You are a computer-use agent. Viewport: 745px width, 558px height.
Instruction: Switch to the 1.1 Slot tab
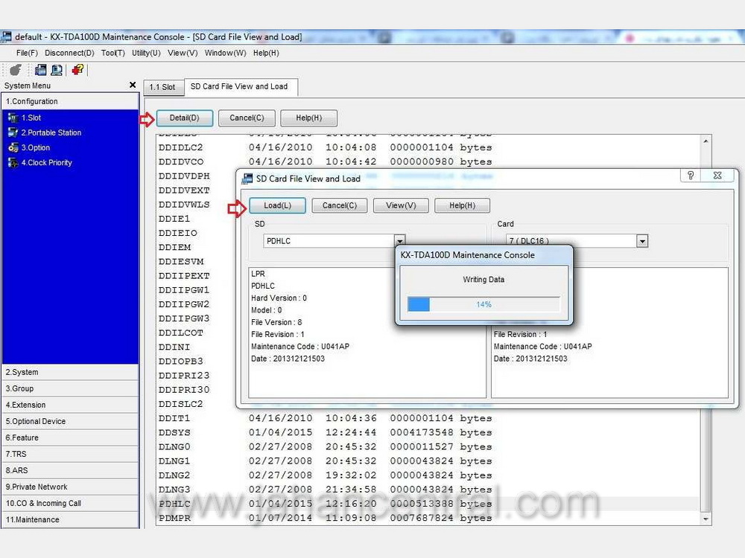(162, 87)
